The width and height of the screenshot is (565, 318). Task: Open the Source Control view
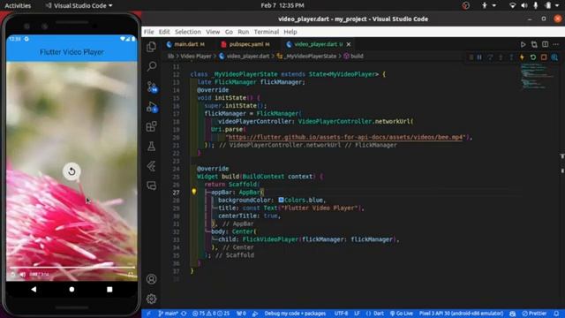(152, 87)
